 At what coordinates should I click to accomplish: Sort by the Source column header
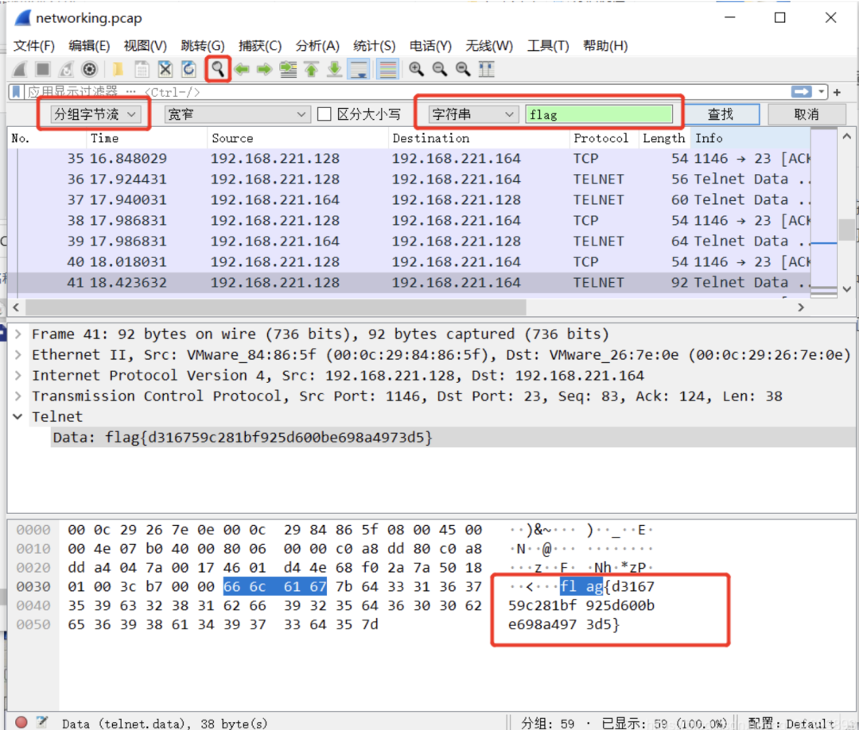[297, 138]
